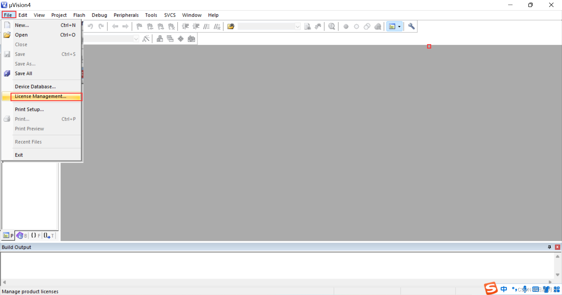Click the Disable All Breakpoints icon

pyautogui.click(x=367, y=26)
